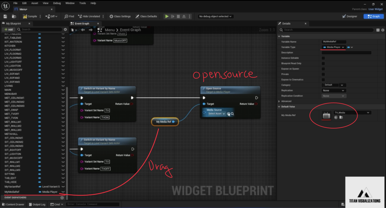Toggle Hide Unrelated nodes

click(x=89, y=16)
